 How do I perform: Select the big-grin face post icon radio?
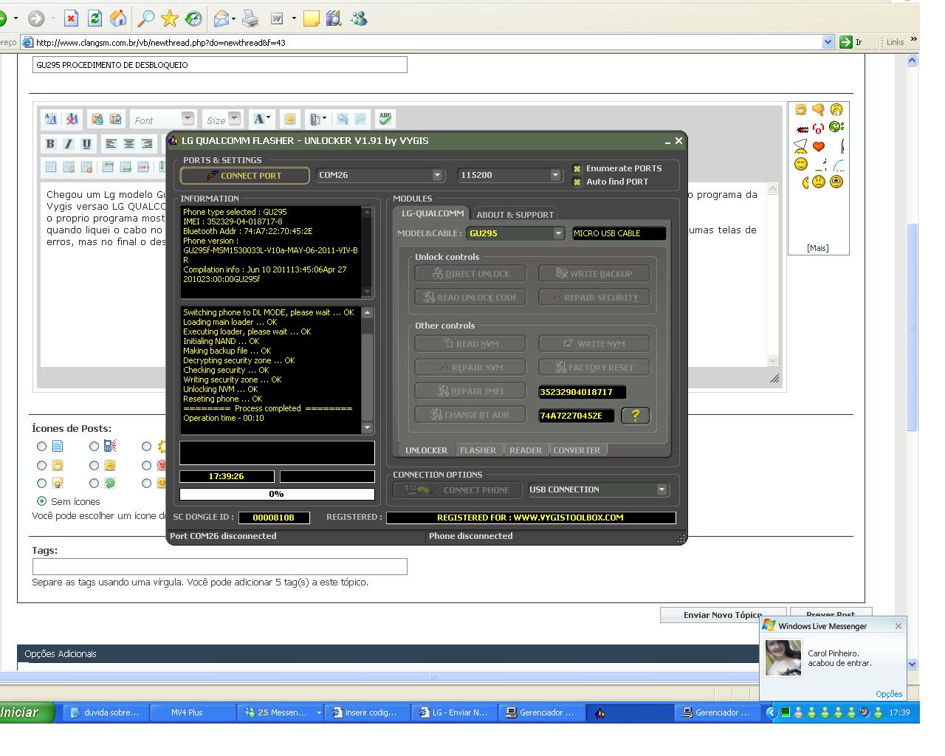point(41,465)
